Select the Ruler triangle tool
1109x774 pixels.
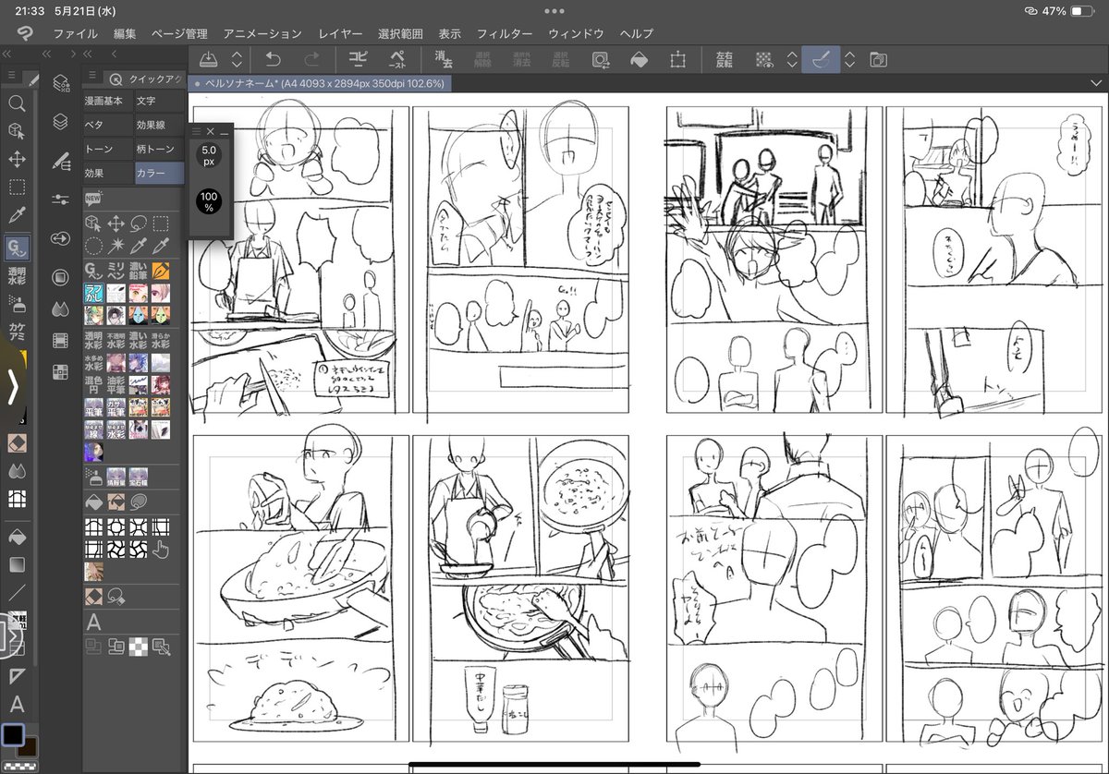(17, 677)
